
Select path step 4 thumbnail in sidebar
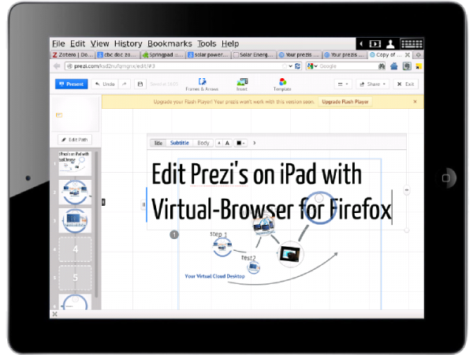coord(75,250)
